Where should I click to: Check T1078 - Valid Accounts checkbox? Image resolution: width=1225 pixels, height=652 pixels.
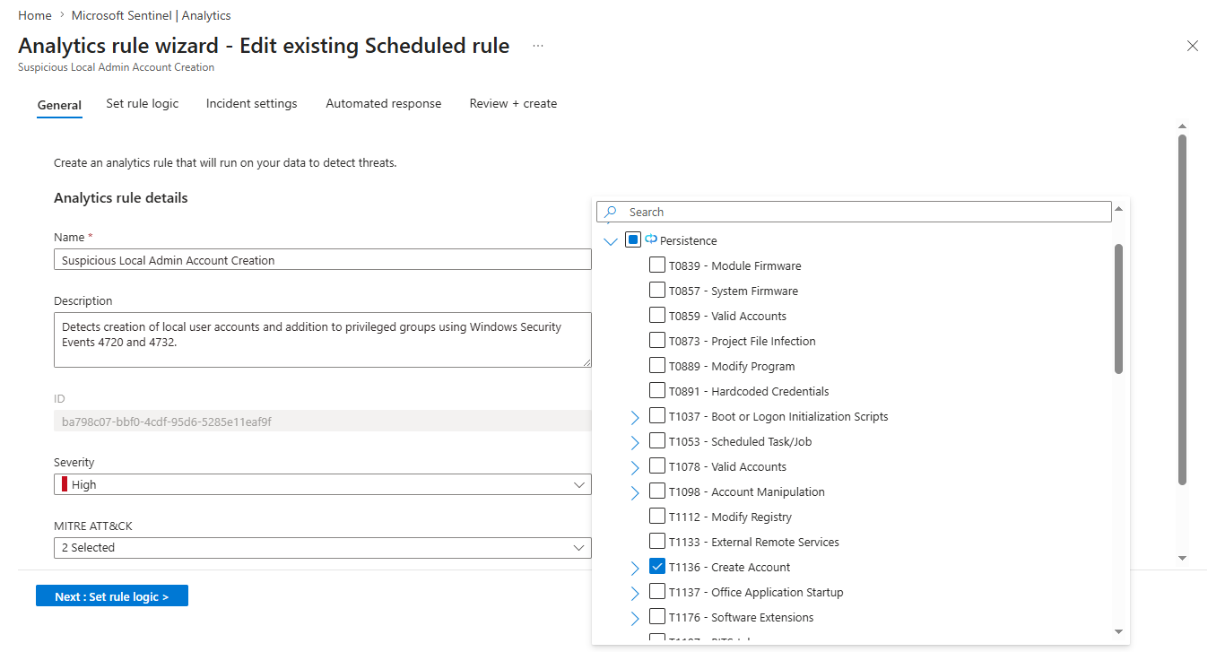click(657, 465)
